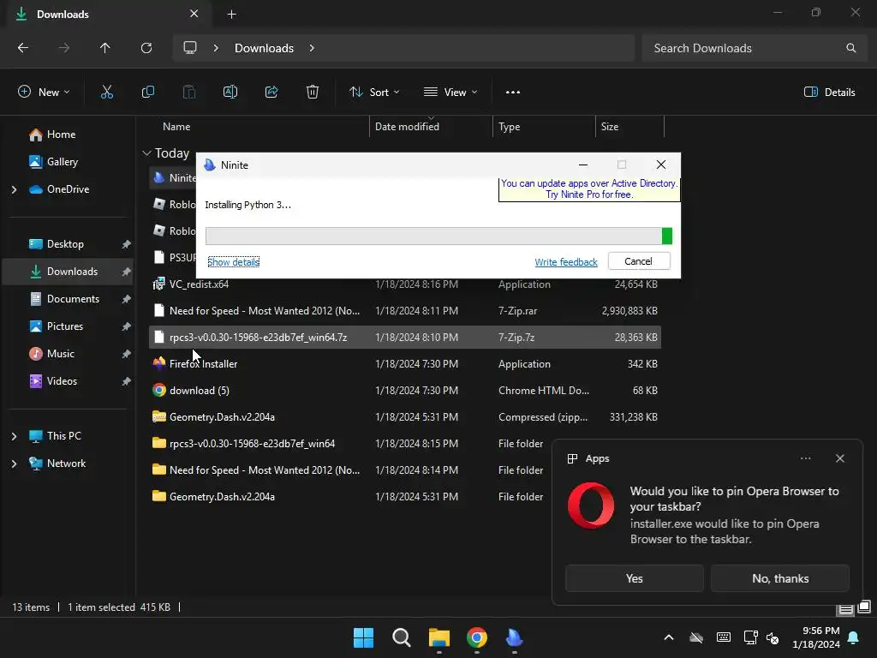Click Write feedback link in Ninite
The image size is (877, 658).
(x=566, y=262)
